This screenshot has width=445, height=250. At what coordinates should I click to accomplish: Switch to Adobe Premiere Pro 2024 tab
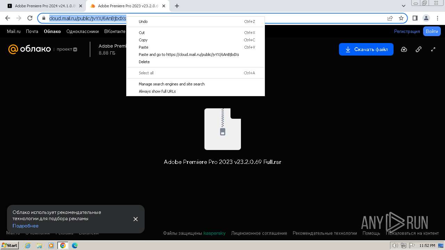click(45, 6)
